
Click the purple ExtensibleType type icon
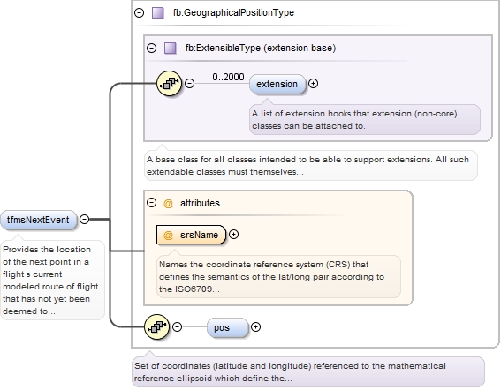(x=170, y=49)
